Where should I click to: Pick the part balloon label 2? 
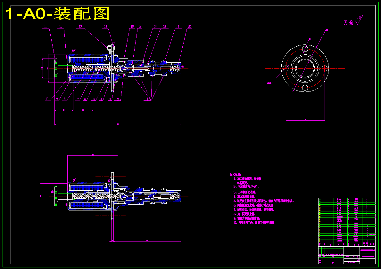118,99
